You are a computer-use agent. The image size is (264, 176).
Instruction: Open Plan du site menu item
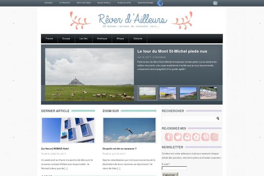click(124, 3)
